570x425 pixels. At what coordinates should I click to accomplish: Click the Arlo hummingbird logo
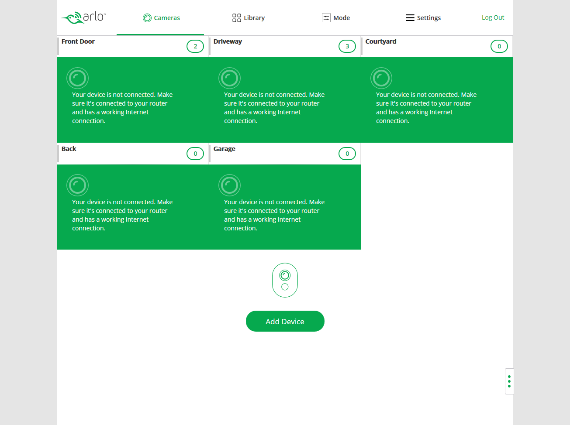(83, 17)
